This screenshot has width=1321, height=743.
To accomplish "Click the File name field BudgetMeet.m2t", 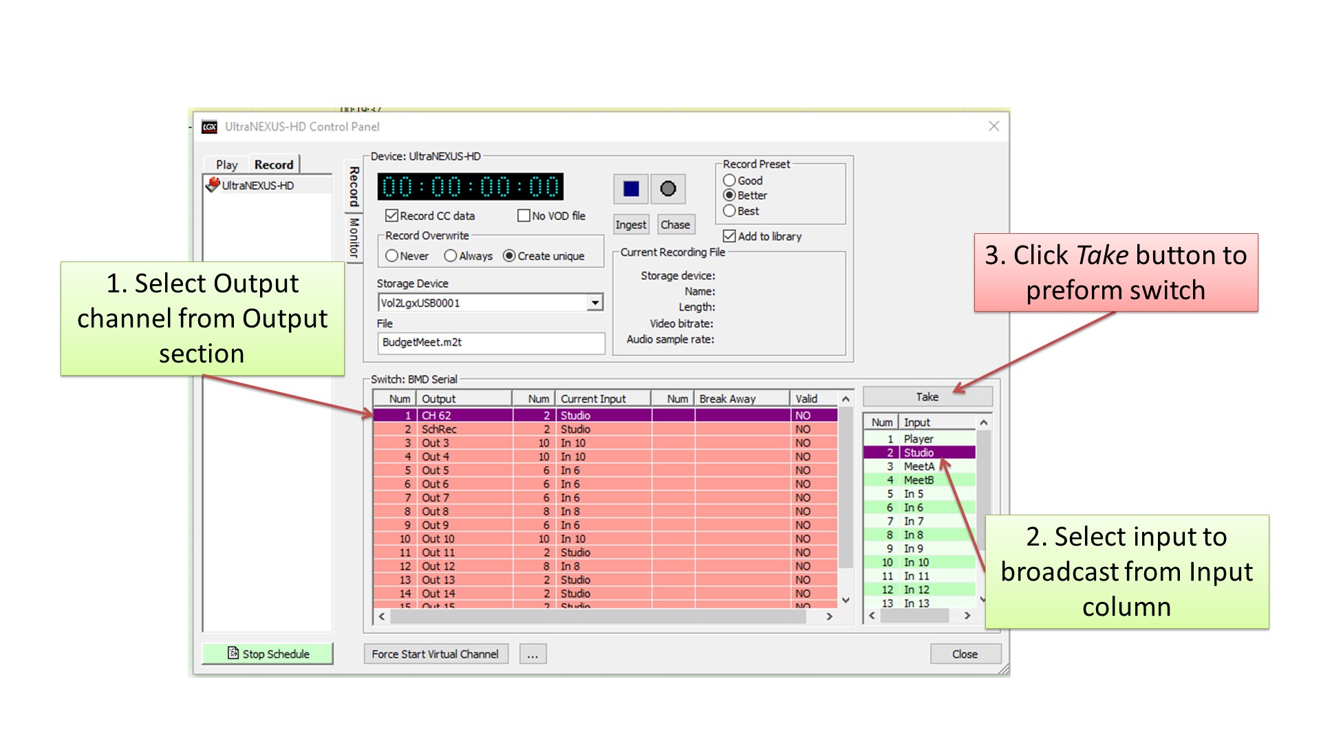I will tap(491, 343).
